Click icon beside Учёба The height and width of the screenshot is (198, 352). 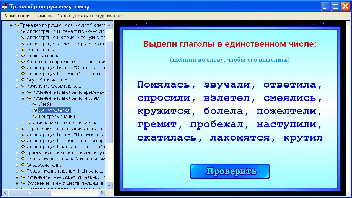coord(35,104)
